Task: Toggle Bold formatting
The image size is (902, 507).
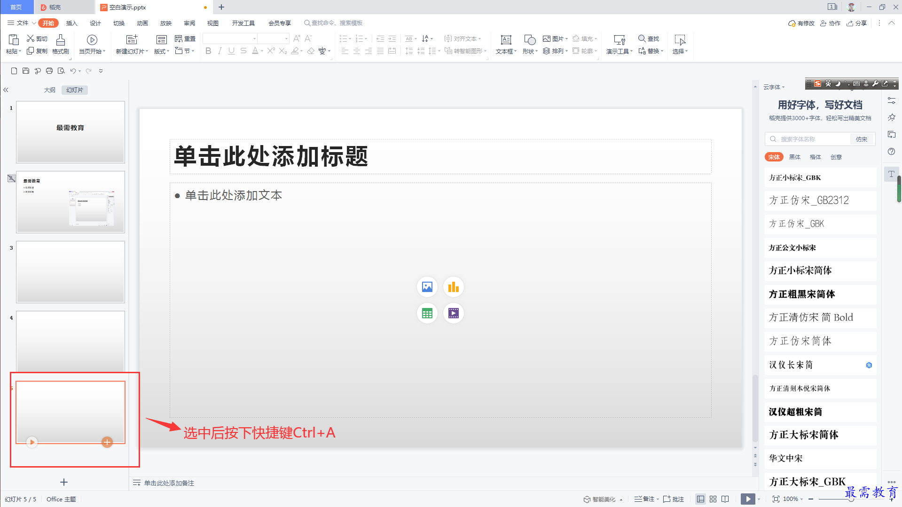Action: click(208, 51)
